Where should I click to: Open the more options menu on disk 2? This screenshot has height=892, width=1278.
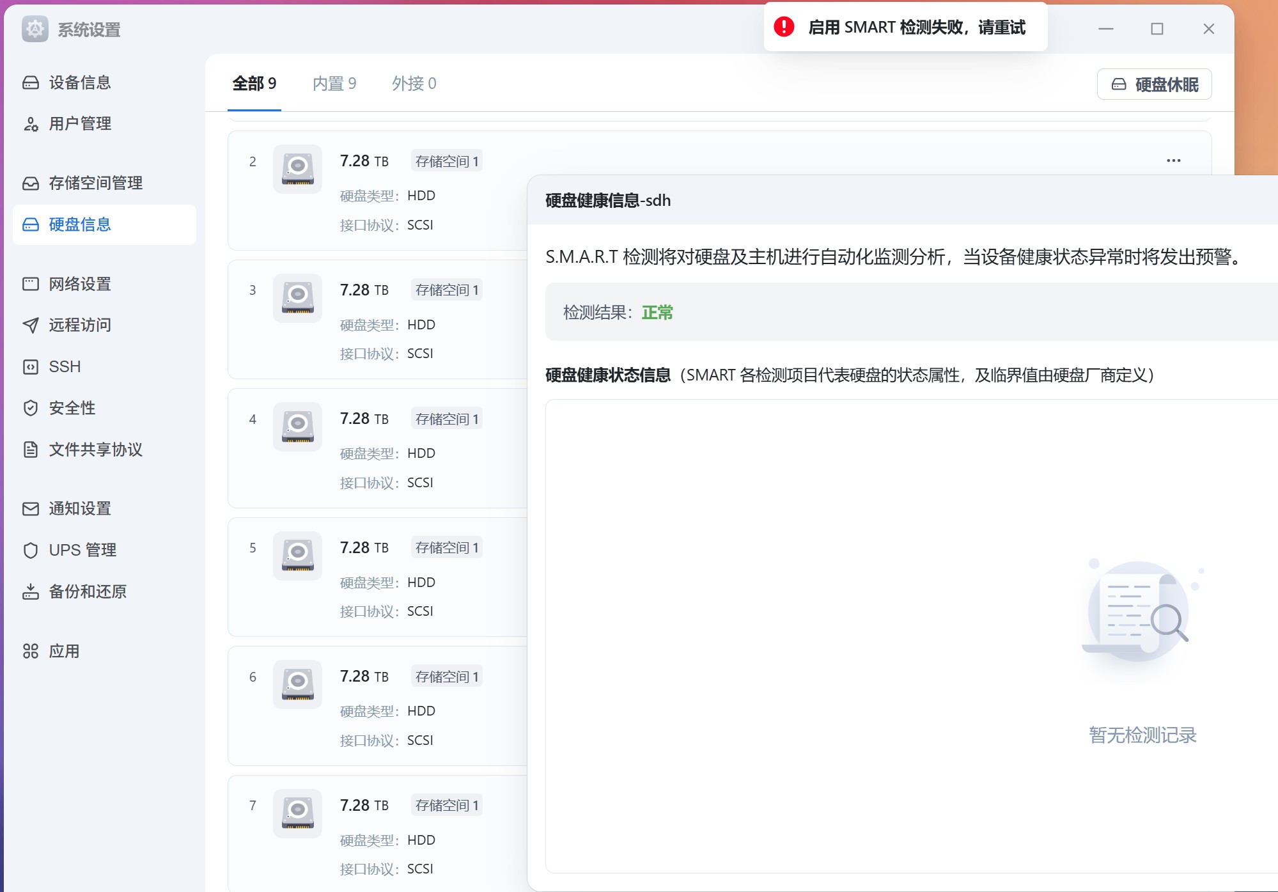click(x=1173, y=161)
